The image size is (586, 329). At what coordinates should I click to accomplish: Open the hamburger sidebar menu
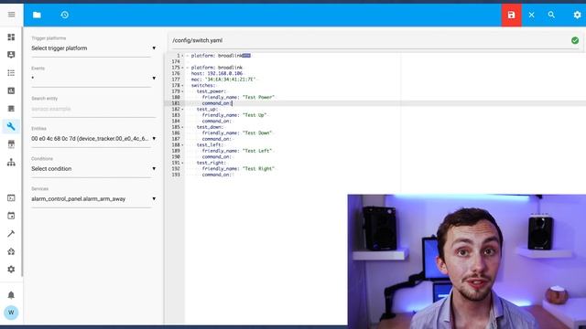(x=11, y=15)
